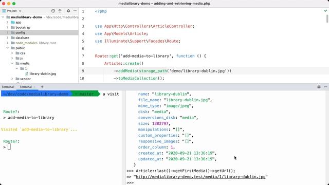
Task: Collapse the medialibrary-demo root folder
Action: pyautogui.click(x=3, y=17)
